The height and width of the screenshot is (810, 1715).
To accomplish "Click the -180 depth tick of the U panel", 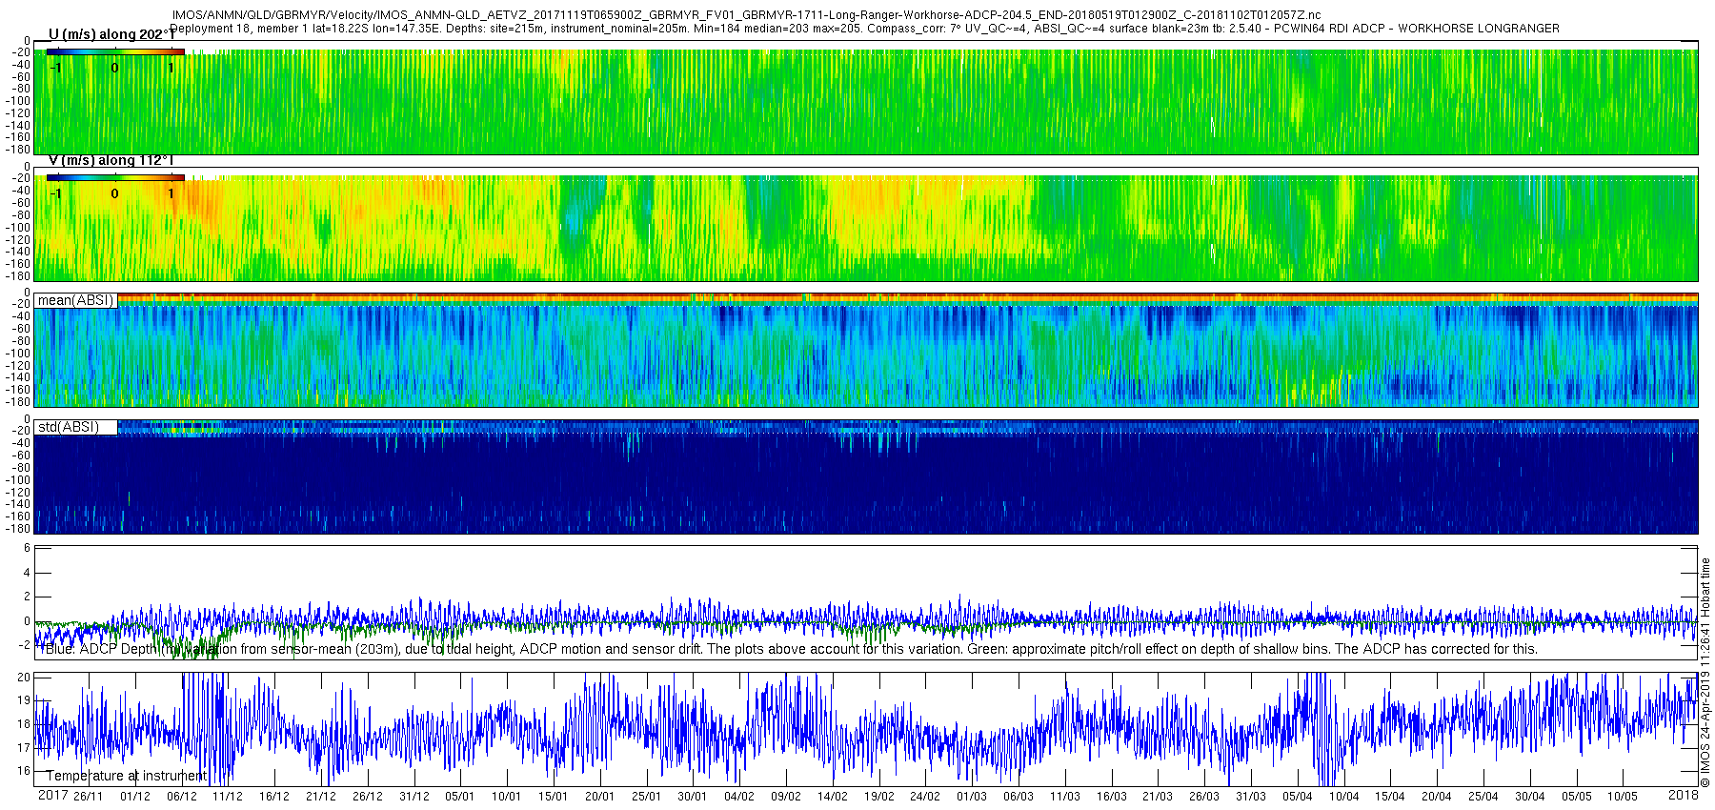I will pyautogui.click(x=19, y=150).
